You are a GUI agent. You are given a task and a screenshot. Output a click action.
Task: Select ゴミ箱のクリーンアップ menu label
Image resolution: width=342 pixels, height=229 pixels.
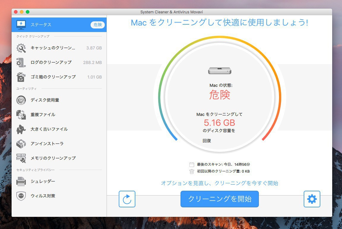tap(53, 77)
